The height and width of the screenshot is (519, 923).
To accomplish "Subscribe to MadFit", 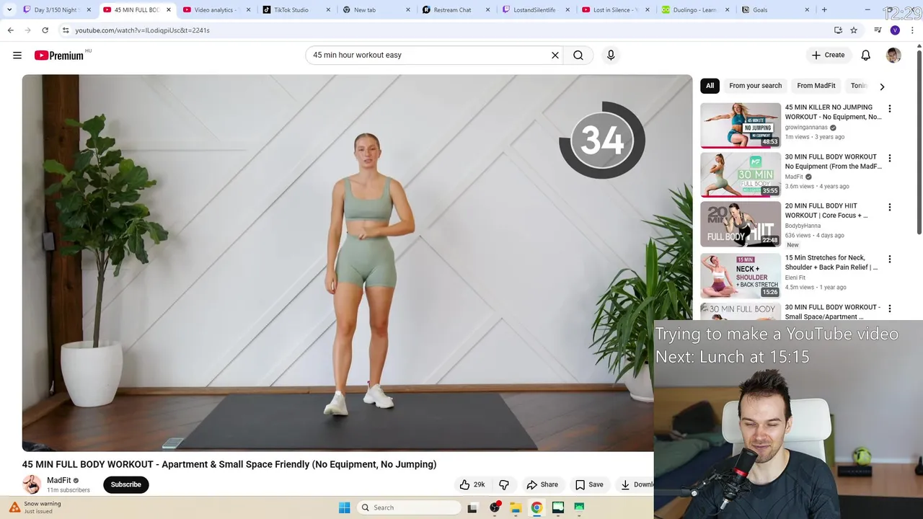I will [126, 484].
